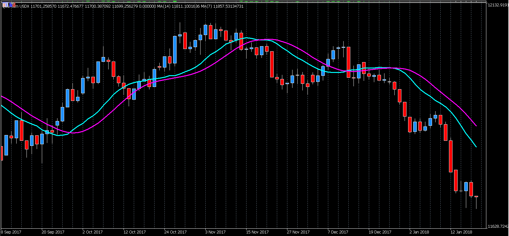The width and height of the screenshot is (509, 236).
Task: Click the 15 Nov 2017 date marker
Action: pos(257,232)
